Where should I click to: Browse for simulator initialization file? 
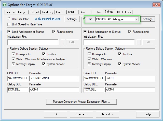point(63,42)
